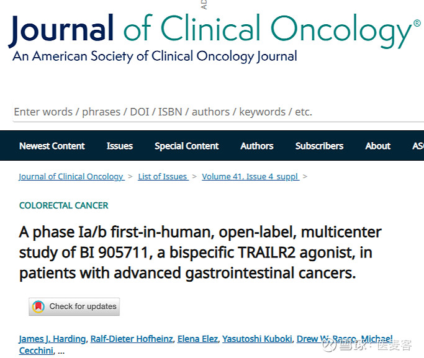Open the About menu item
Viewport: 424px width, 358px height.
(x=377, y=146)
